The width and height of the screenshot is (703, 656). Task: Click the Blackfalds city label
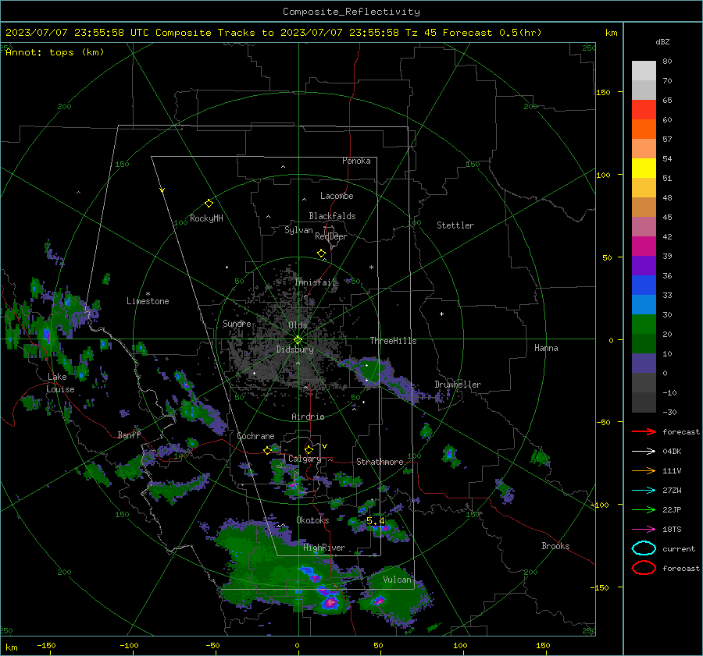pyautogui.click(x=332, y=216)
